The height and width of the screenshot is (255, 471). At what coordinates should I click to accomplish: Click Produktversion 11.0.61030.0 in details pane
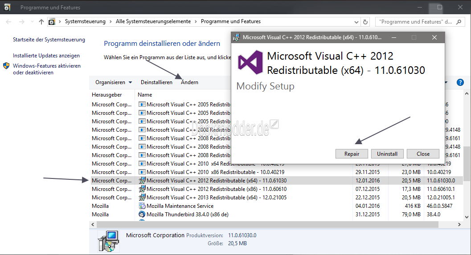pos(242,235)
